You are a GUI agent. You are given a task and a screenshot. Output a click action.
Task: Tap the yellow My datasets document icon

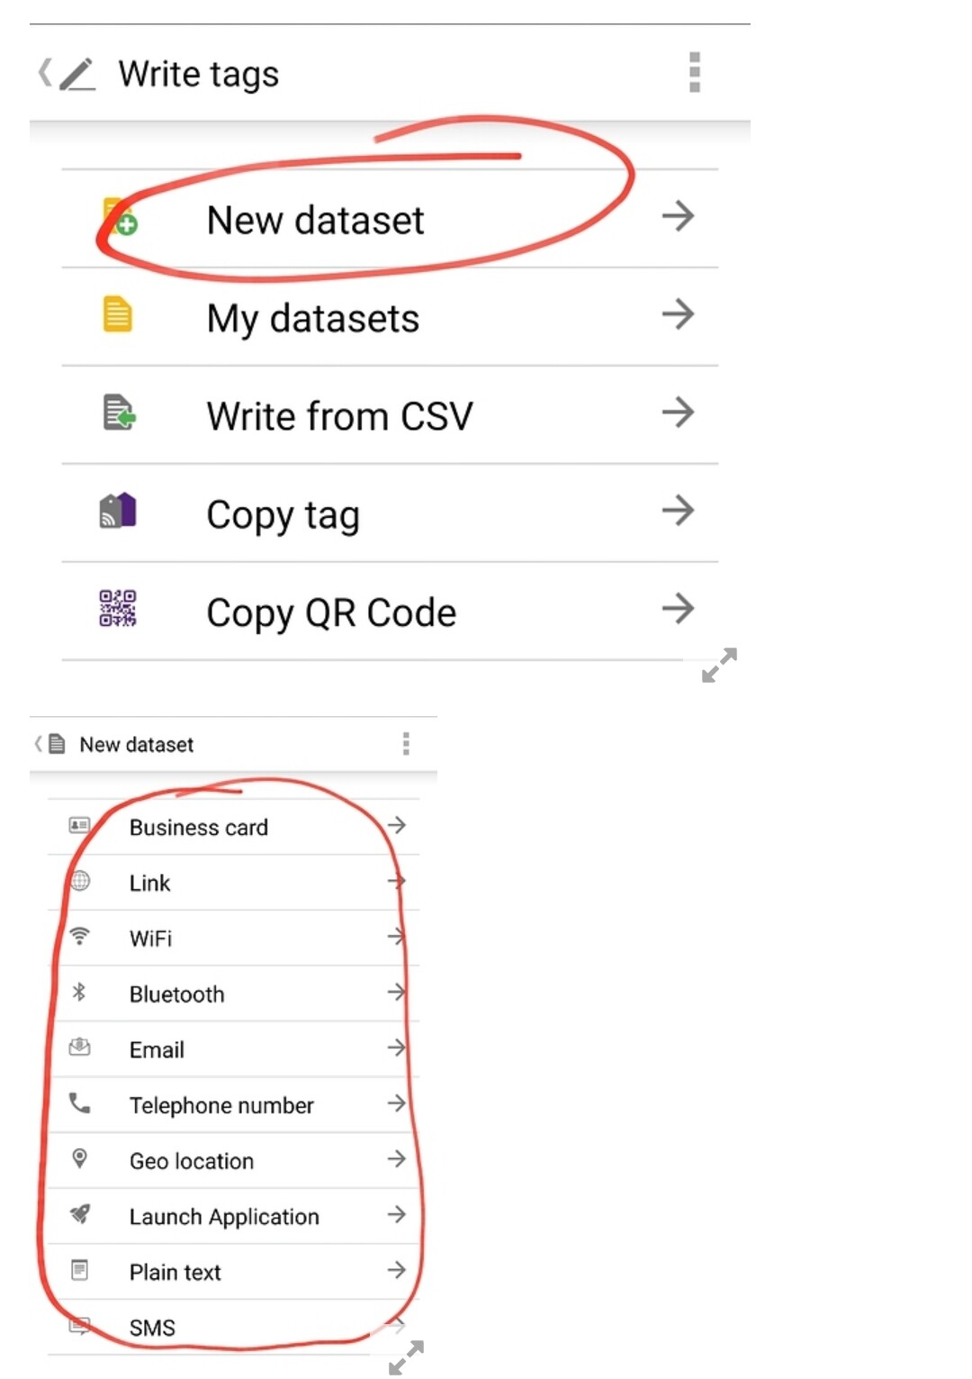tap(117, 314)
